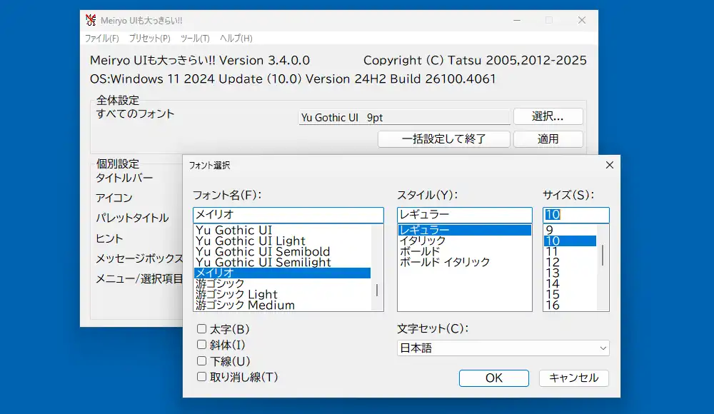Select Yu Gothic UI Light font
The image size is (714, 414).
point(282,241)
